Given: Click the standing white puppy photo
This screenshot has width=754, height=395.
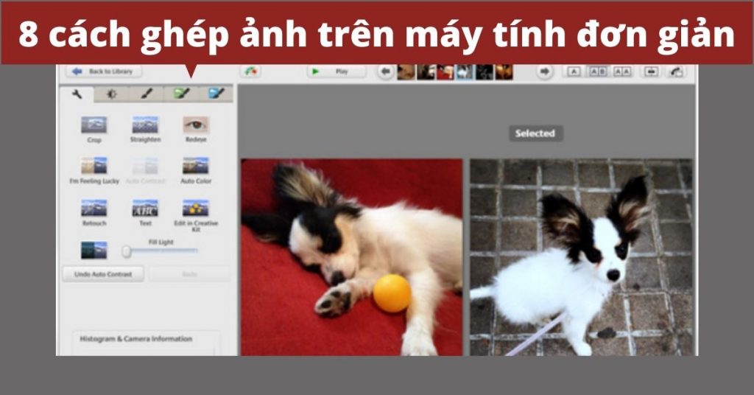Looking at the screenshot, I should click(582, 257).
